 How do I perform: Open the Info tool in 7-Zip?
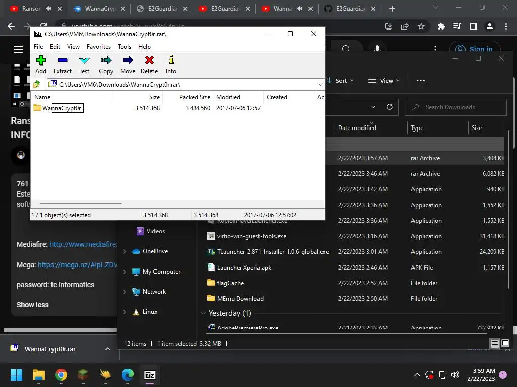click(171, 64)
